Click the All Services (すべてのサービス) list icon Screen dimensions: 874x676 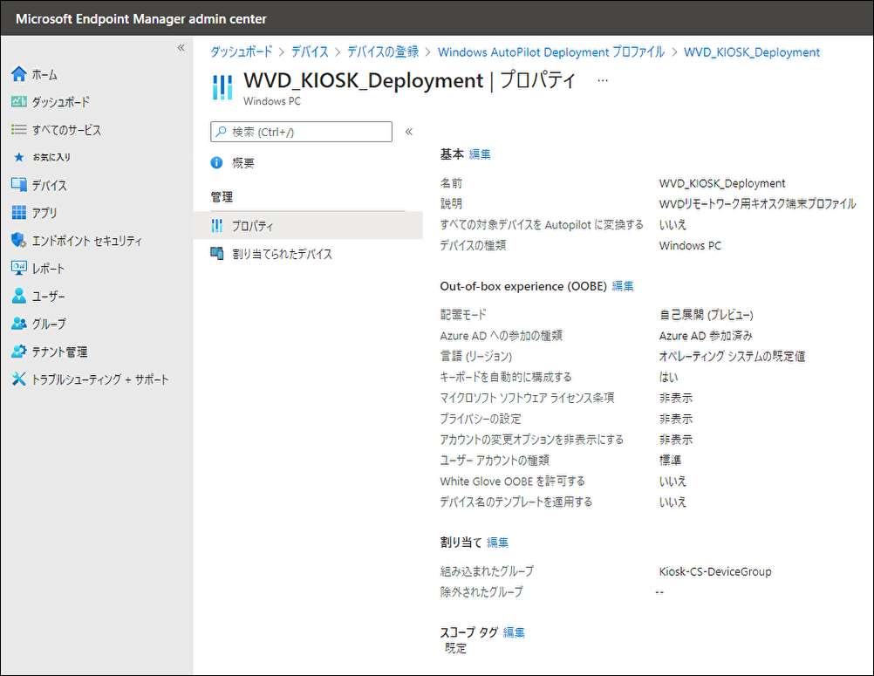click(19, 129)
